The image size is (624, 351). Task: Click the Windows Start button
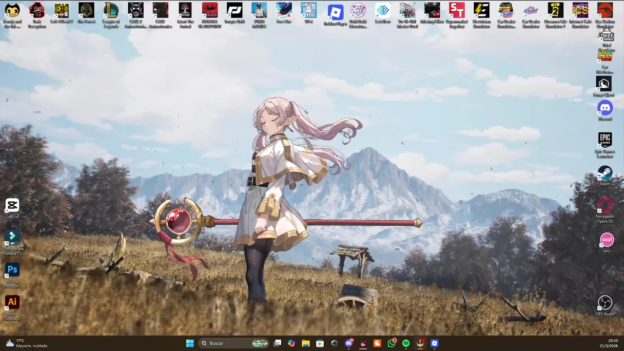(190, 343)
